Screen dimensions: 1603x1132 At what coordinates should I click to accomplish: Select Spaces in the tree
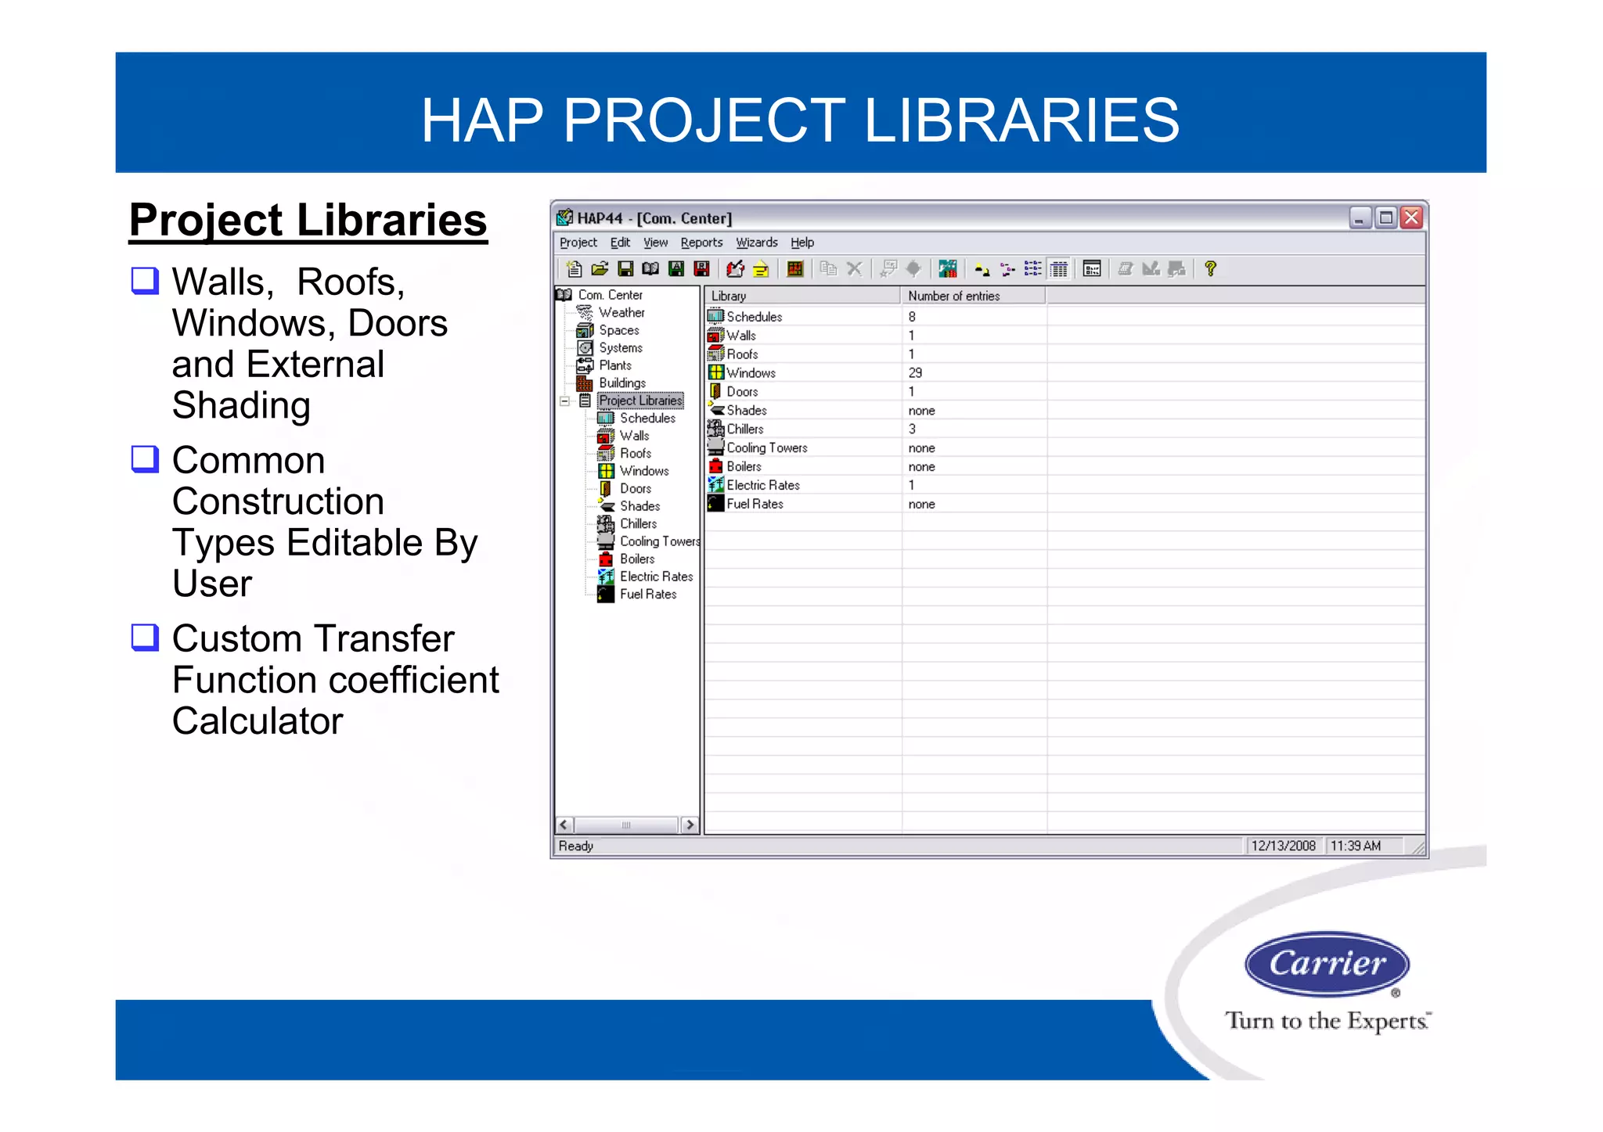click(x=619, y=330)
